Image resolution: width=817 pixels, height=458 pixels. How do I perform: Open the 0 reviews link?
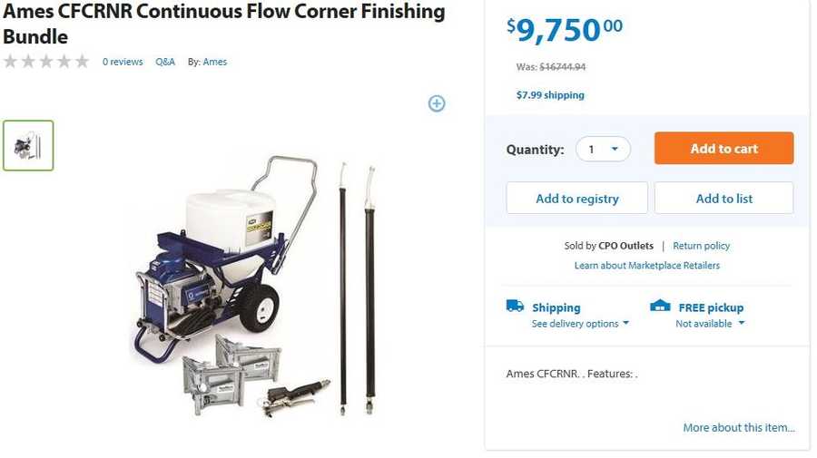(123, 62)
